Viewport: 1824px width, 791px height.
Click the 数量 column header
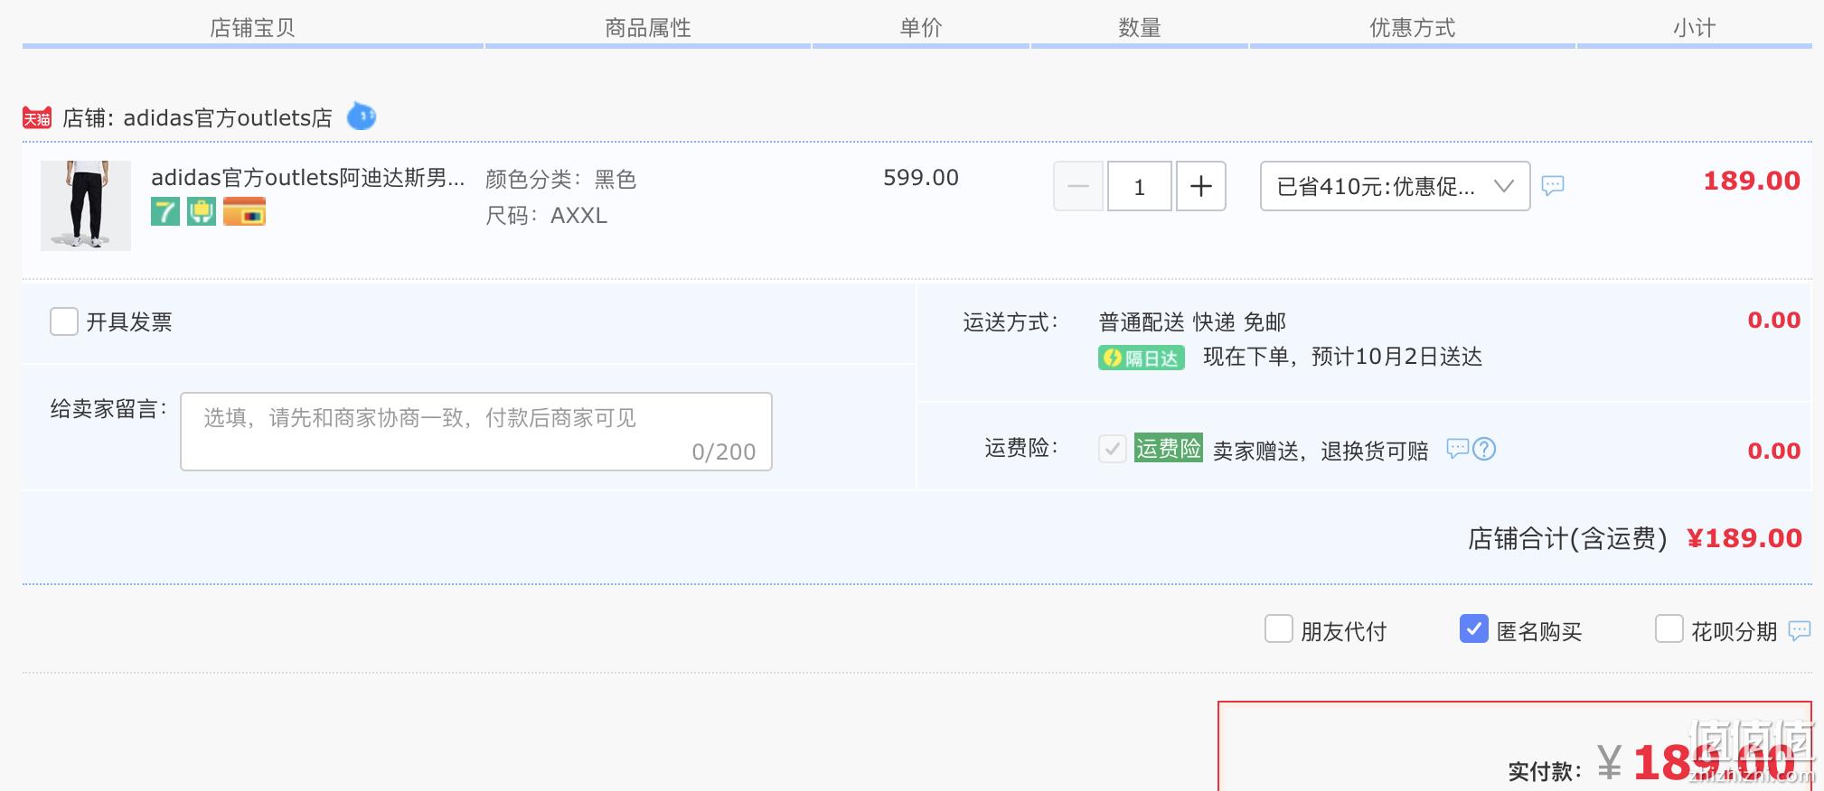1140,28
